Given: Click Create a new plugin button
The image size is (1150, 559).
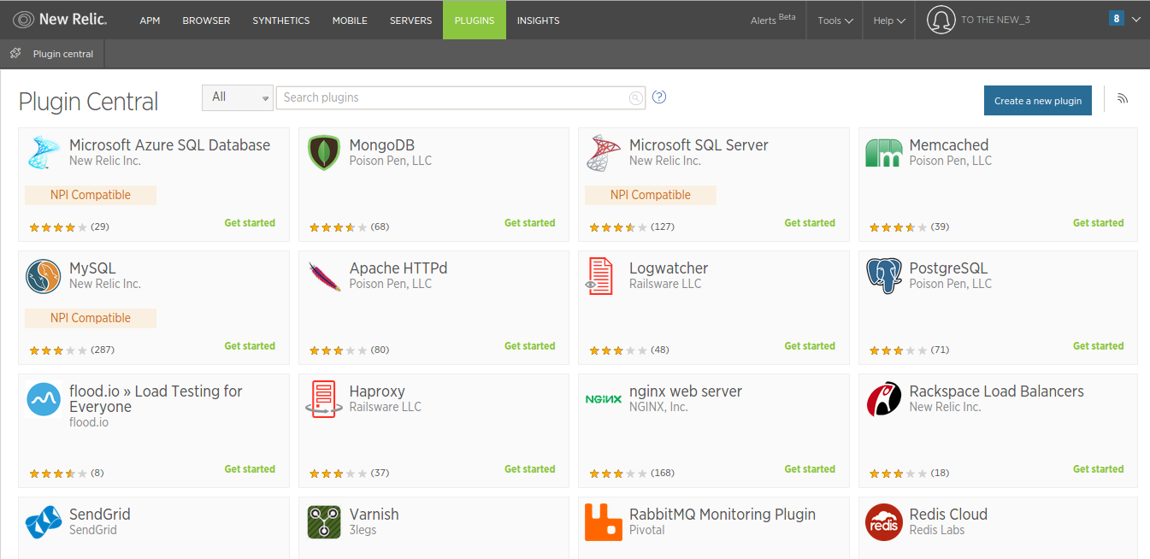Looking at the screenshot, I should (x=1038, y=100).
